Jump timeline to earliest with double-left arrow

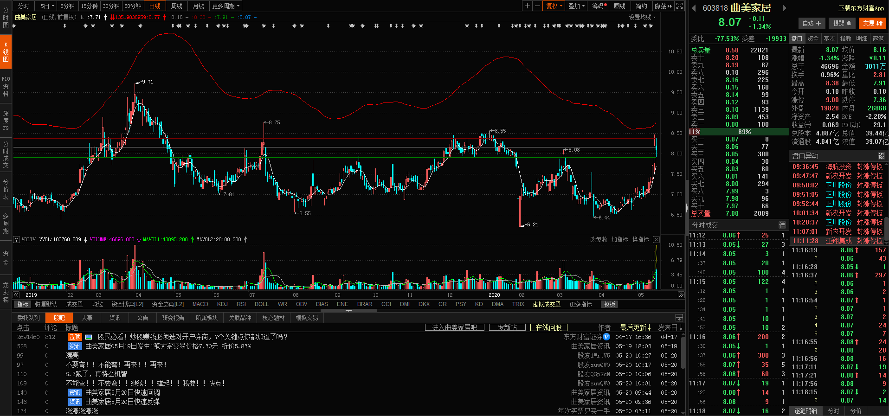[16, 295]
